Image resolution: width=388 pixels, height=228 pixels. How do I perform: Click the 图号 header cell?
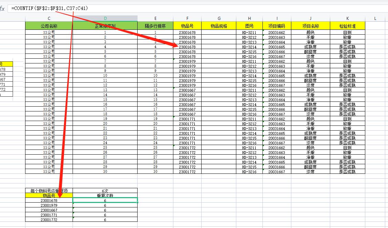click(x=248, y=25)
